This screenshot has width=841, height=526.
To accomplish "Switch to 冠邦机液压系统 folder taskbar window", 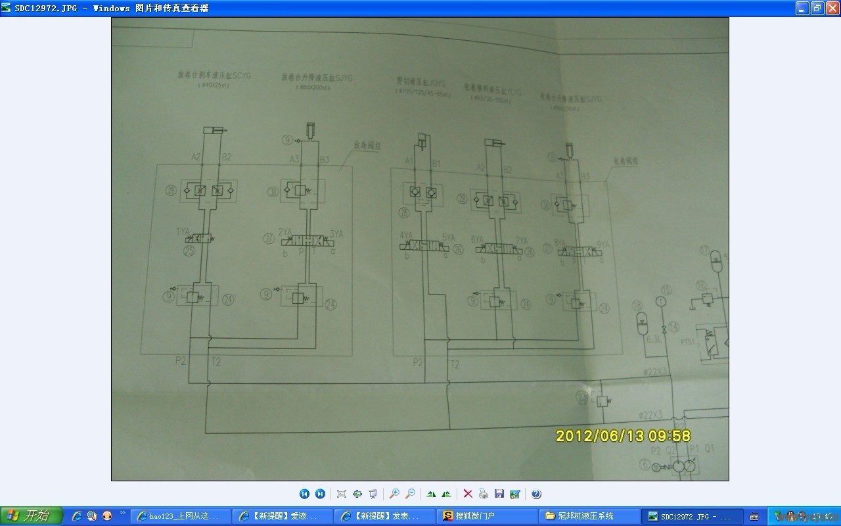I will pos(589,516).
